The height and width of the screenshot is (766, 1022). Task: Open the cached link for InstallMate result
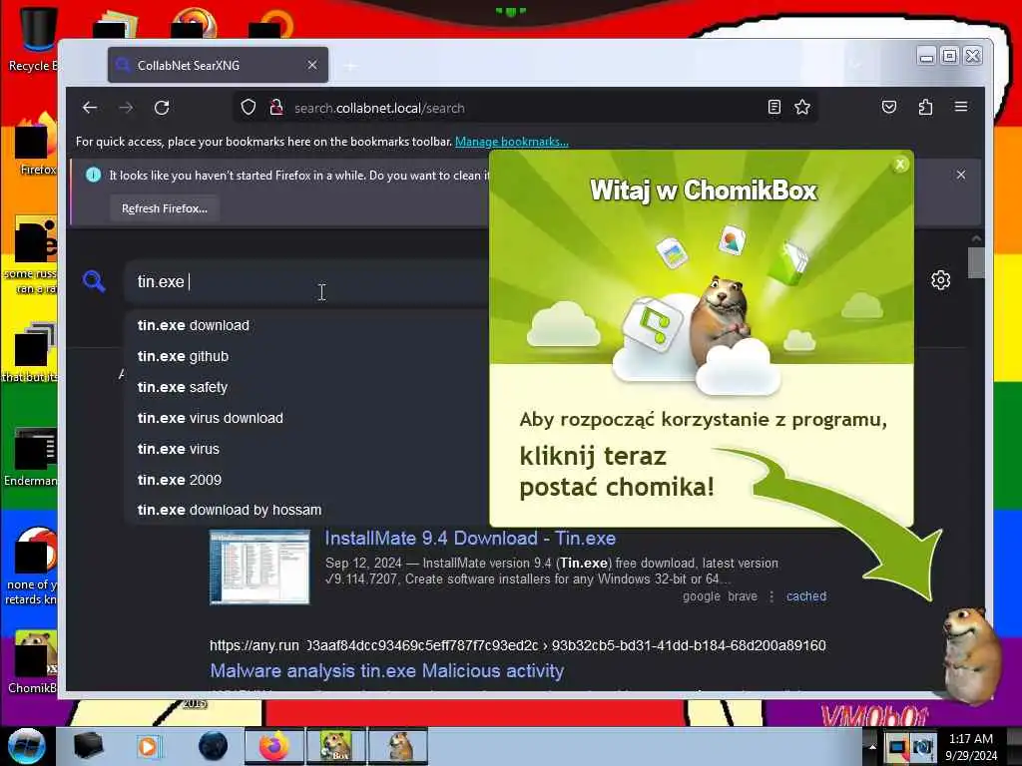[x=806, y=596]
